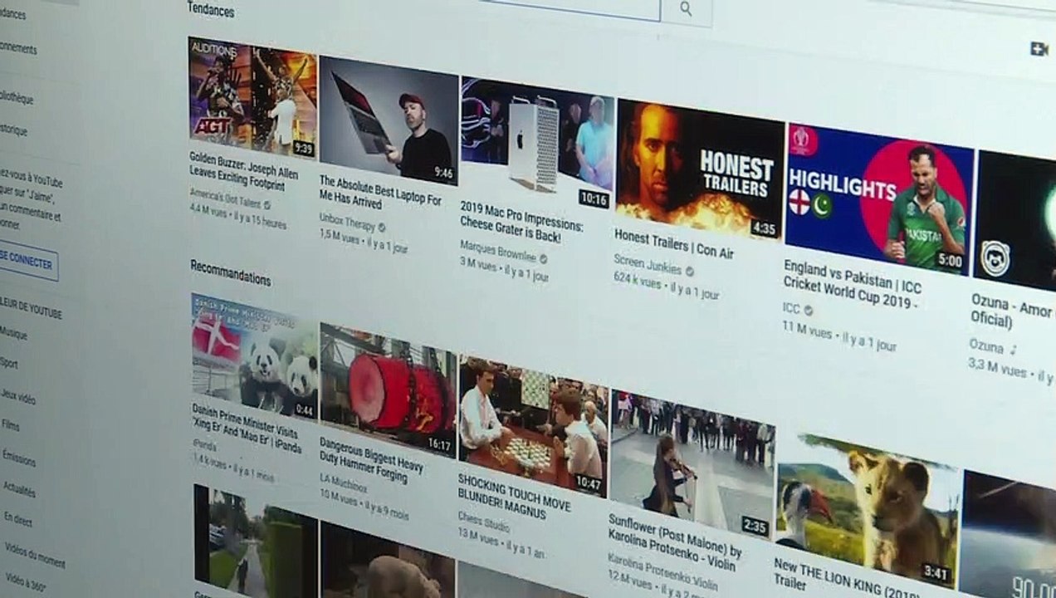Click the 10:16 duration badge on Mac Pro thumbnail
Viewport: 1056px width, 598px height.
[x=594, y=199]
